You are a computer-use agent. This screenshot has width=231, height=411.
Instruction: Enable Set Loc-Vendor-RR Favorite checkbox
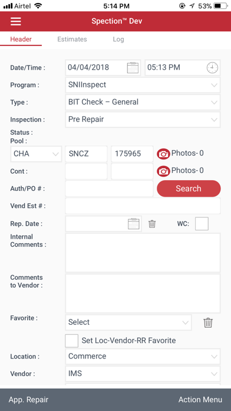click(71, 341)
